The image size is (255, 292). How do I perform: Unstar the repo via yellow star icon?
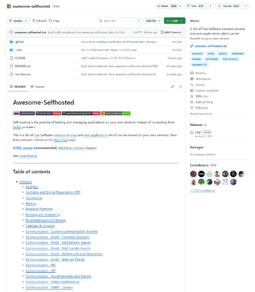click(x=220, y=6)
